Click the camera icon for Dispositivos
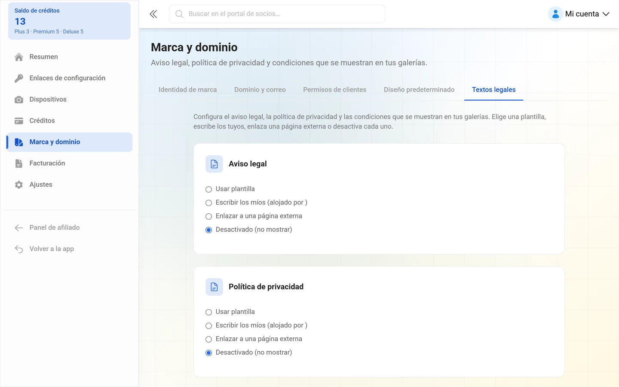619x387 pixels. coord(19,99)
